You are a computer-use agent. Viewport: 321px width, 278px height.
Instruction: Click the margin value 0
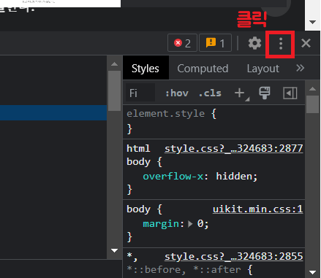point(200,224)
